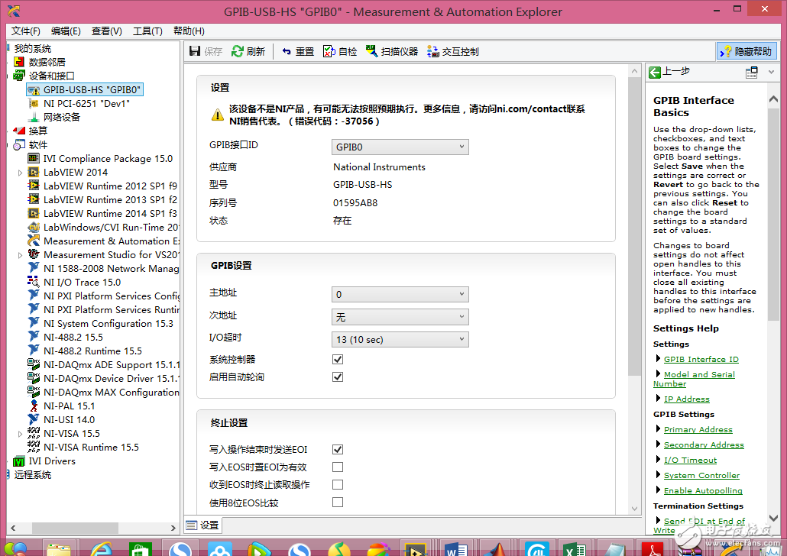Image resolution: width=787 pixels, height=556 pixels.
Task: Switch to Settings (设置) bottom tab
Action: (x=202, y=525)
